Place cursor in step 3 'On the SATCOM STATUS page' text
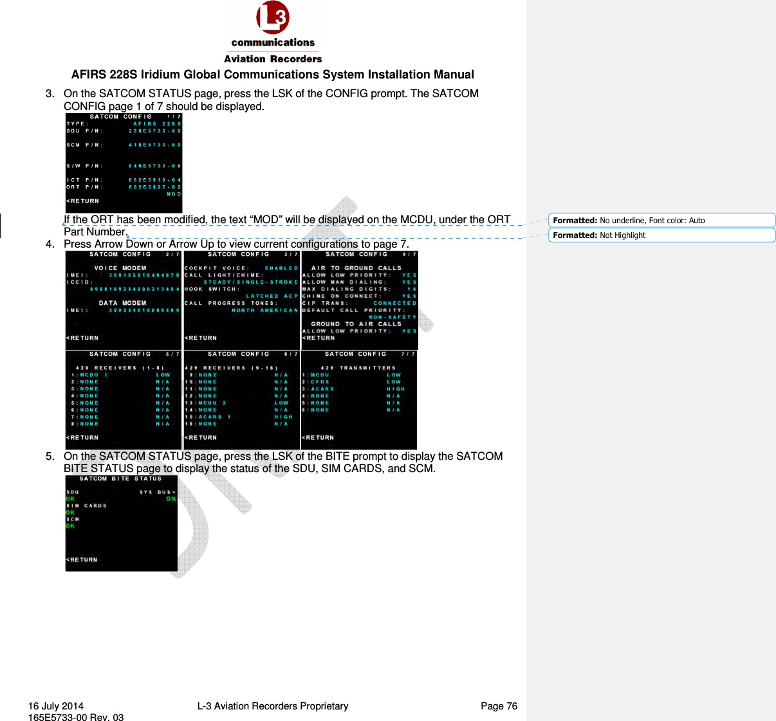The width and height of the screenshot is (776, 721). 271,100
